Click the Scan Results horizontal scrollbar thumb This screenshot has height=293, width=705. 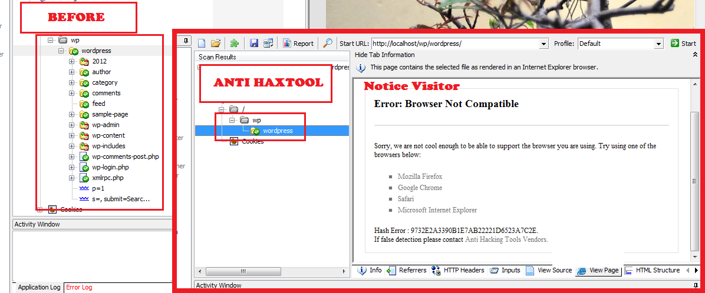(x=243, y=271)
